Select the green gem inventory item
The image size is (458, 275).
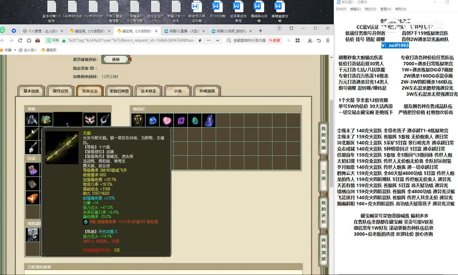pyautogui.click(x=195, y=120)
